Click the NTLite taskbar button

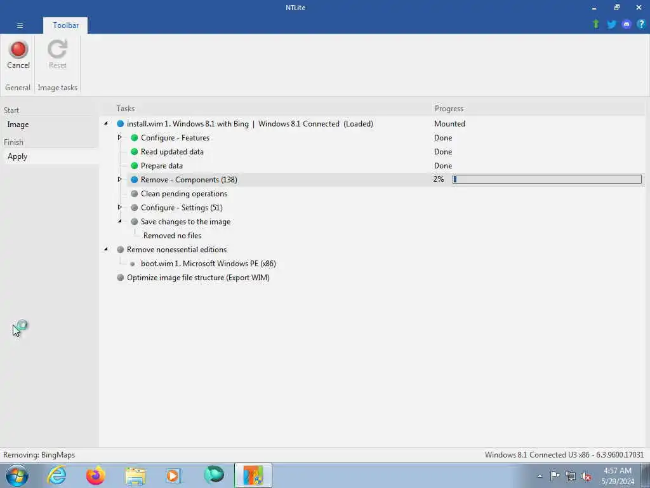pos(253,475)
